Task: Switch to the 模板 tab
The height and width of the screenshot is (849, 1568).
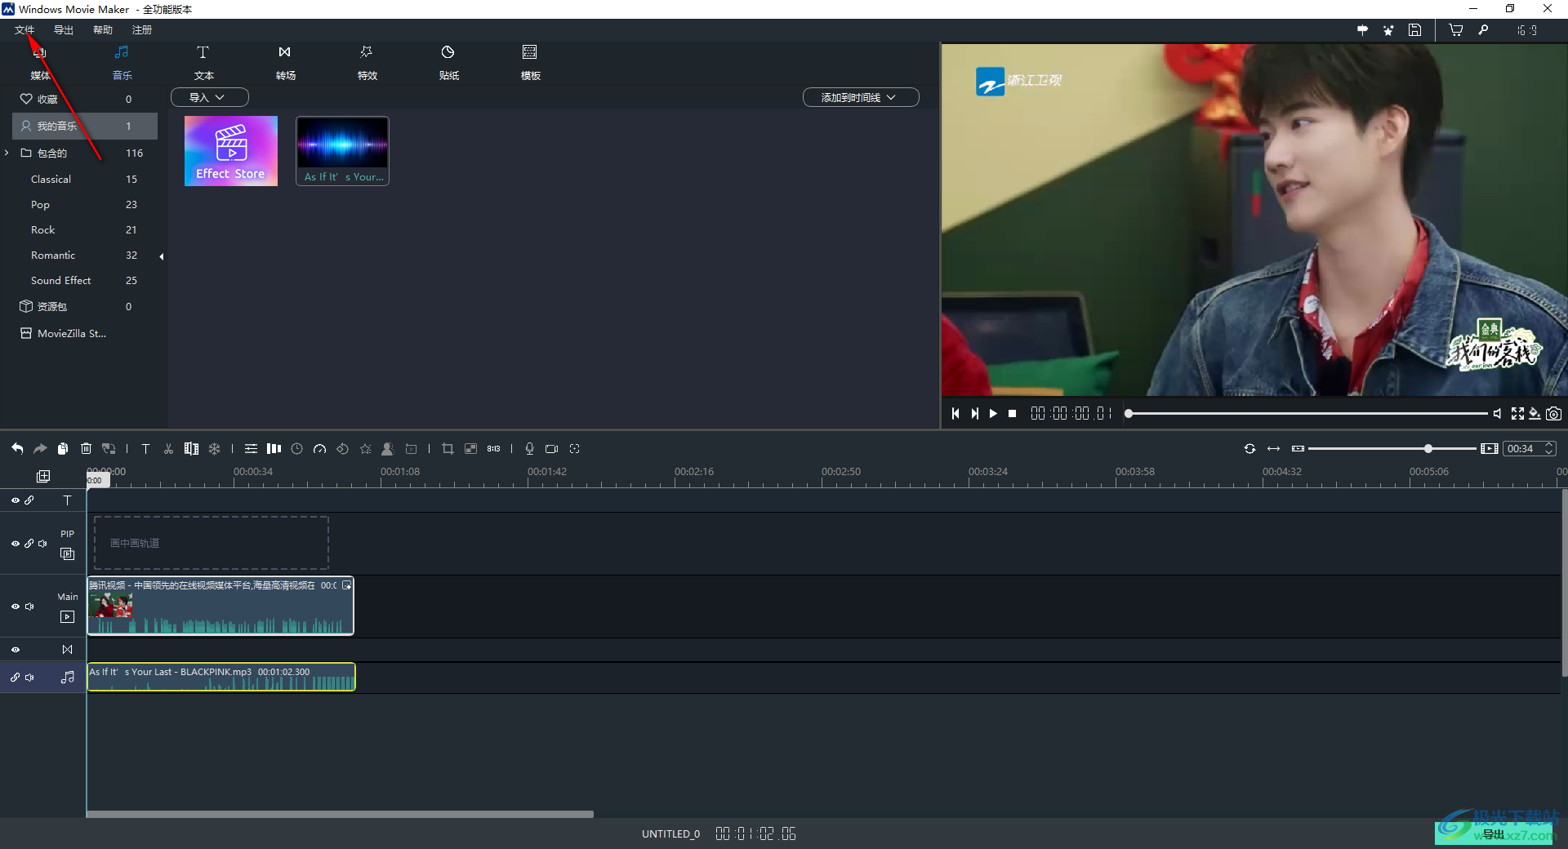Action: click(530, 63)
